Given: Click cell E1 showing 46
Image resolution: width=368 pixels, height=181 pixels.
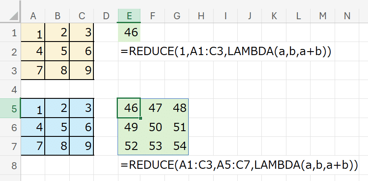Looking at the screenshot, I should point(129,33).
